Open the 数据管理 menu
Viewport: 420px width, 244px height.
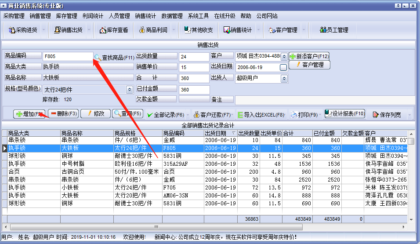172,16
